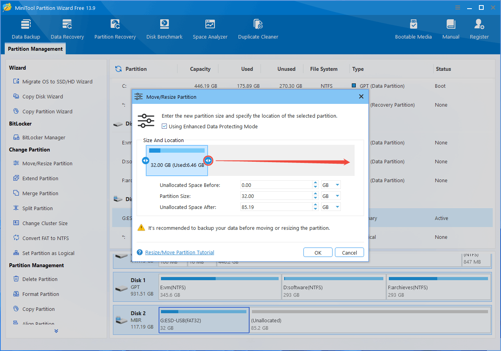The height and width of the screenshot is (351, 501).
Task: Sort by Capacity column
Action: click(200, 69)
